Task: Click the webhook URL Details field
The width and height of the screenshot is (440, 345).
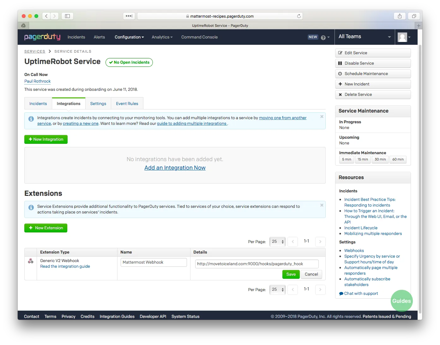Action: [x=257, y=264]
